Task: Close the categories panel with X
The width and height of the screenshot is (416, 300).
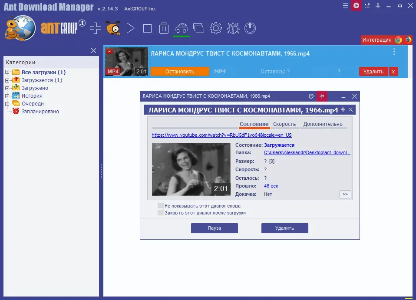Action: [93, 50]
